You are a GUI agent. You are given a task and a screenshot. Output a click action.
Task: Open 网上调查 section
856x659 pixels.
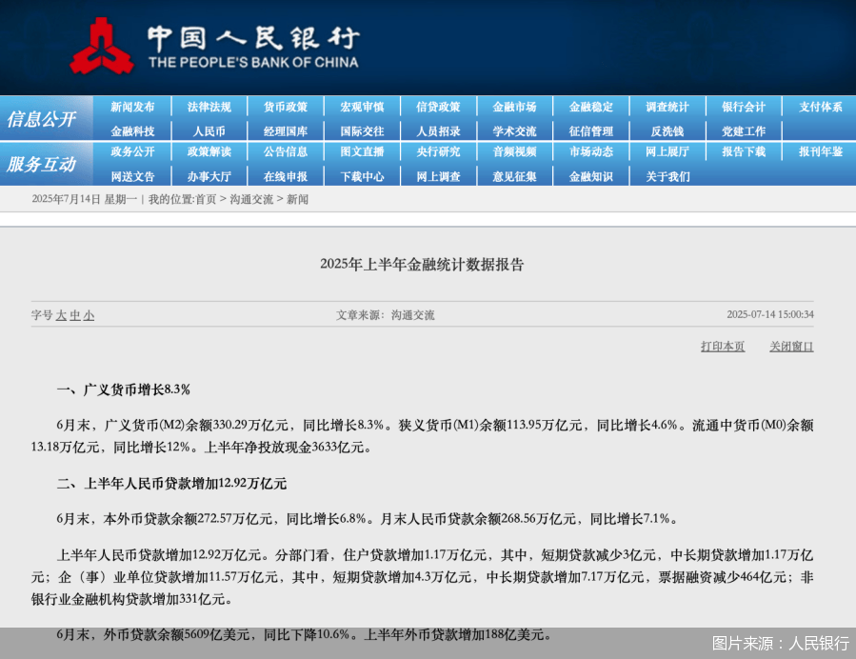438,177
